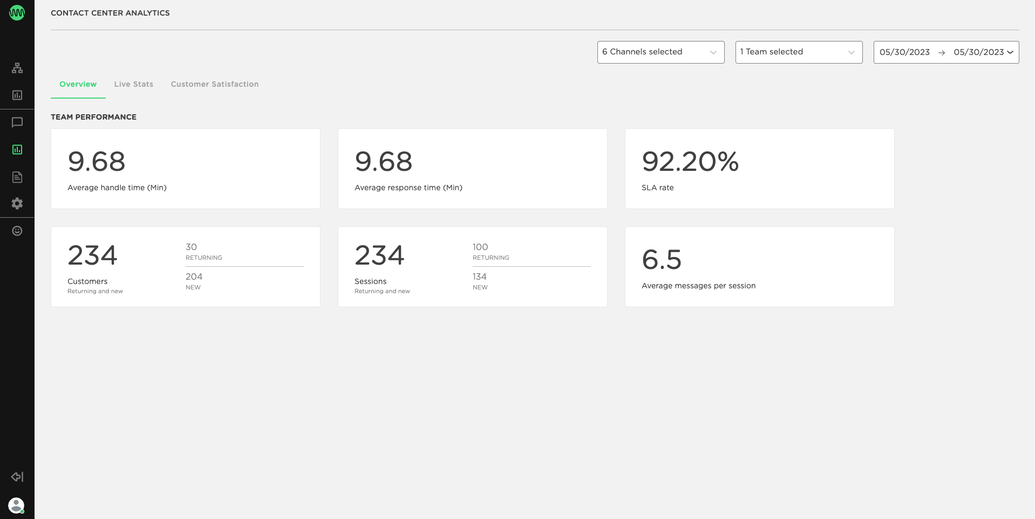Click the start date 05/30/2023 field

904,52
